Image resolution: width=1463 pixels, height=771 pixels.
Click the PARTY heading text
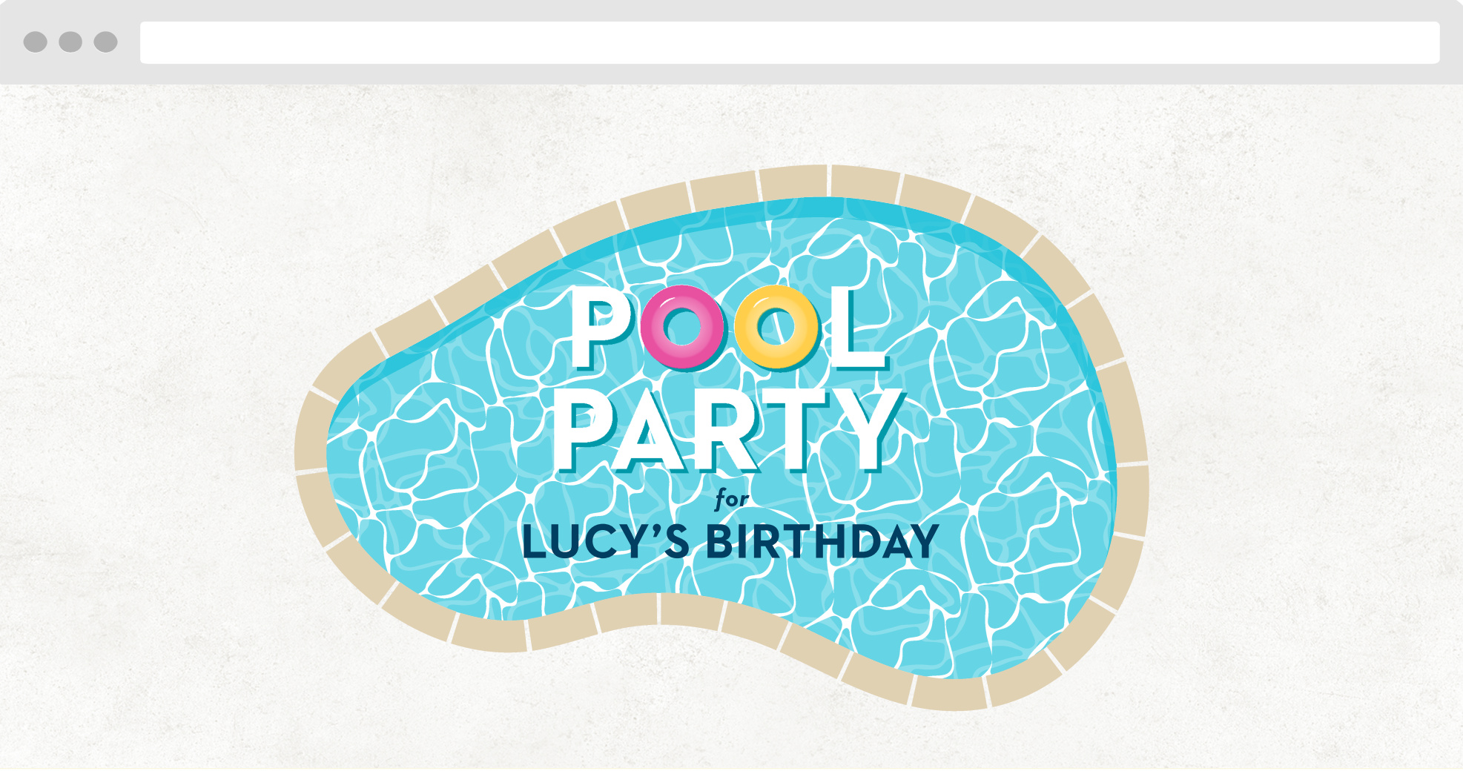[728, 431]
